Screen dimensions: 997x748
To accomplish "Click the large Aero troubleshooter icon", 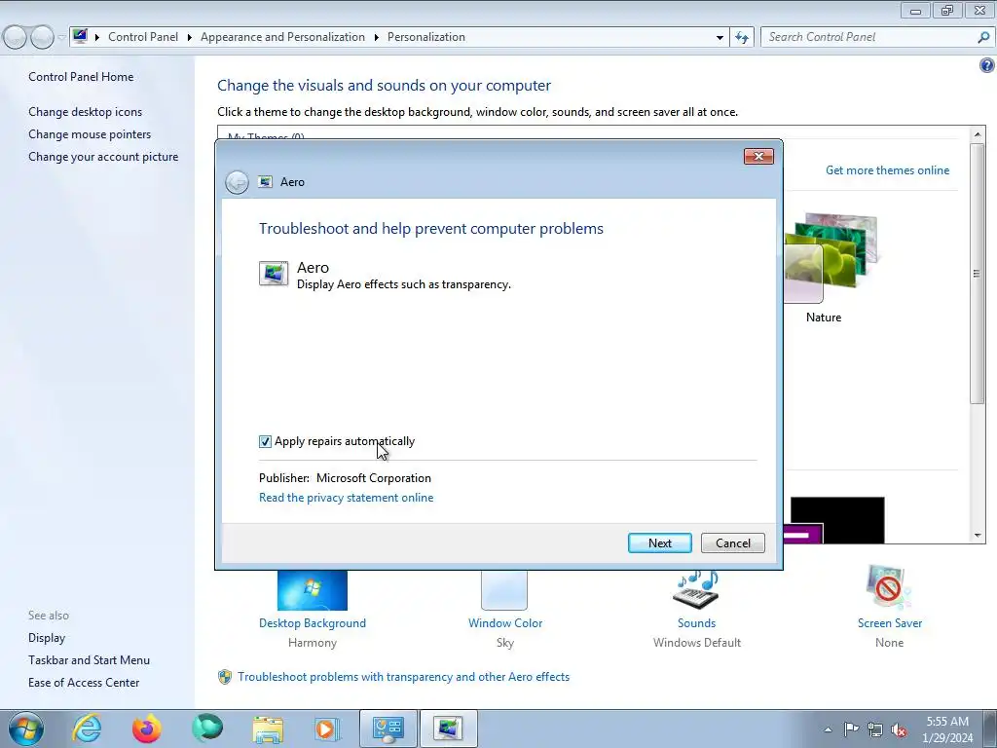I will [x=274, y=274].
